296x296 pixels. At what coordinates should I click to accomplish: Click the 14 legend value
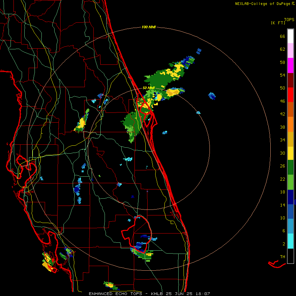[283, 205]
